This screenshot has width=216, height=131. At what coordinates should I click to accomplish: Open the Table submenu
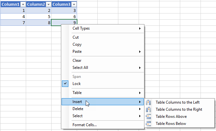point(103,93)
